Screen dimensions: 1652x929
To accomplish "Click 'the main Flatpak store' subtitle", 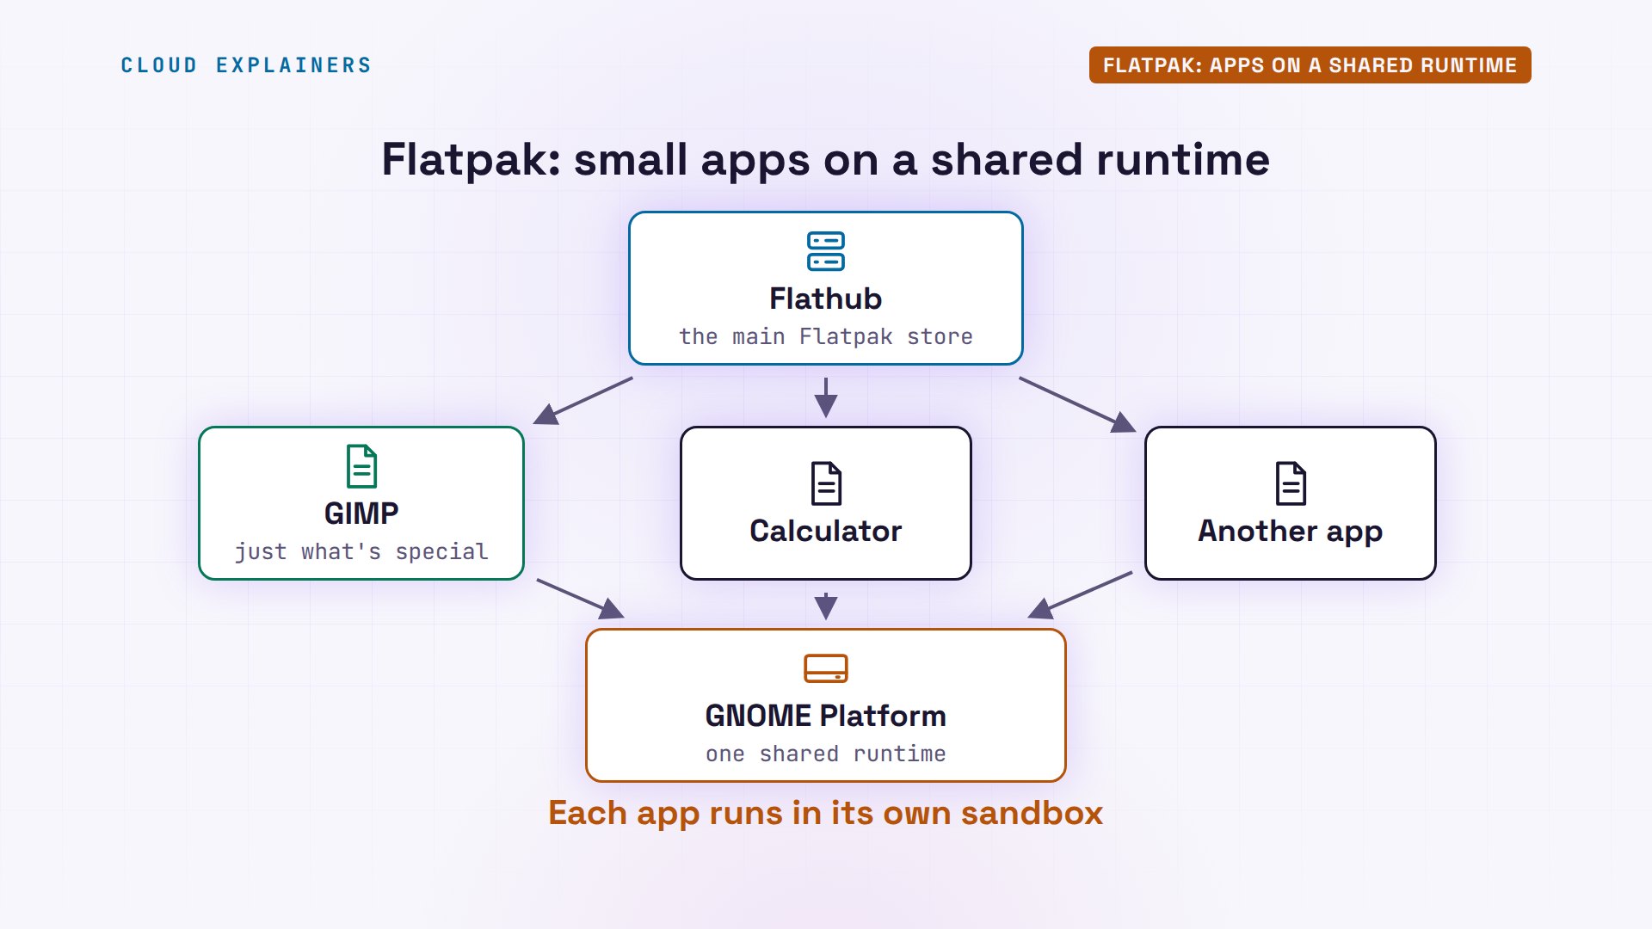I will point(826,336).
